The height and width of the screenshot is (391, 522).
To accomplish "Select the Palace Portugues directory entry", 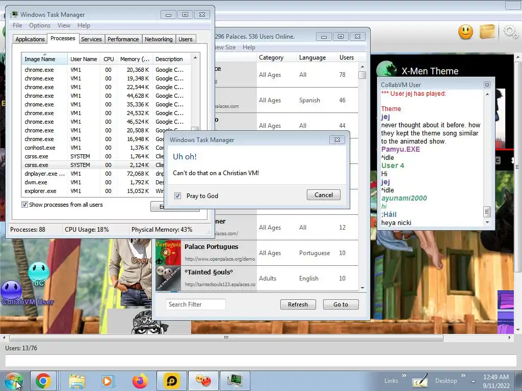I will (257, 253).
